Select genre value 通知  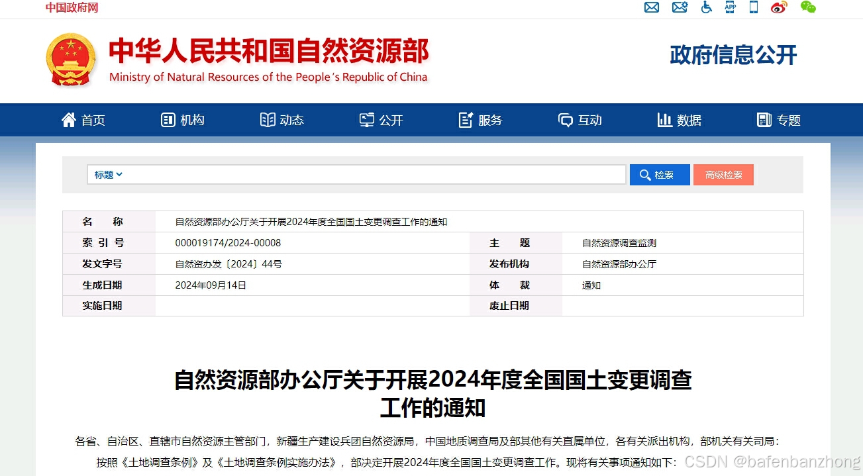[x=591, y=285]
